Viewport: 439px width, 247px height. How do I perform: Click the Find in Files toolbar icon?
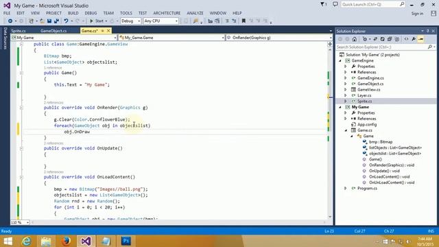[195, 21]
